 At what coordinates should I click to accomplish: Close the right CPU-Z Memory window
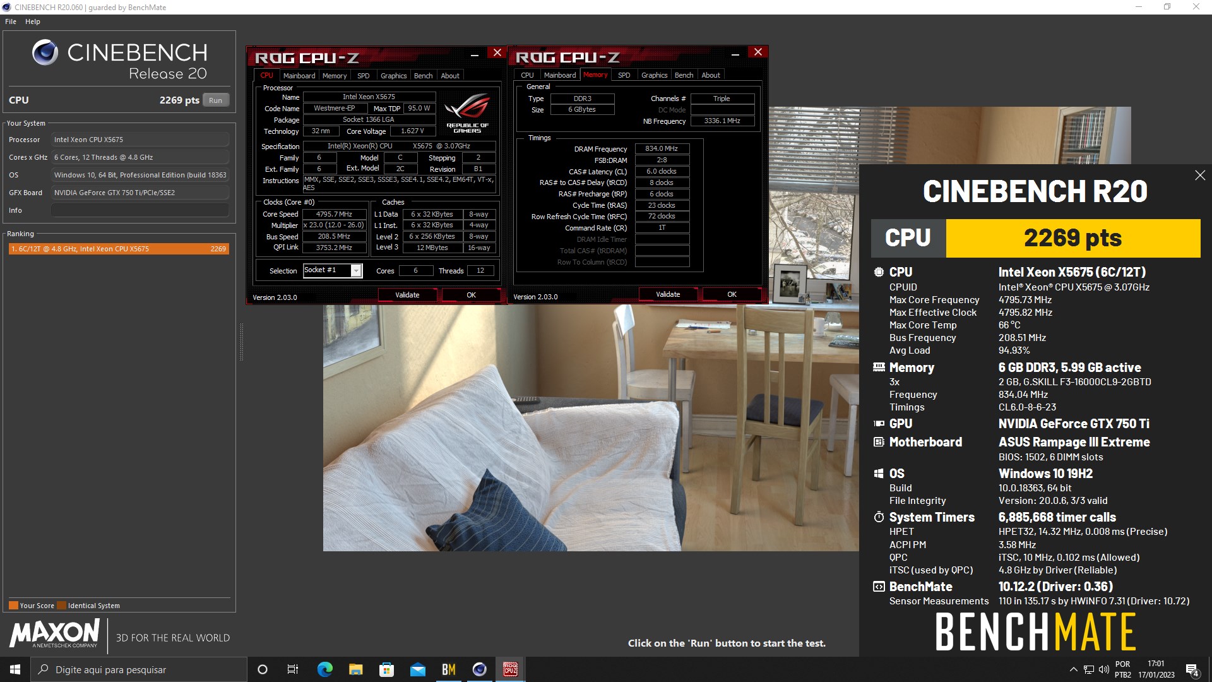[758, 52]
